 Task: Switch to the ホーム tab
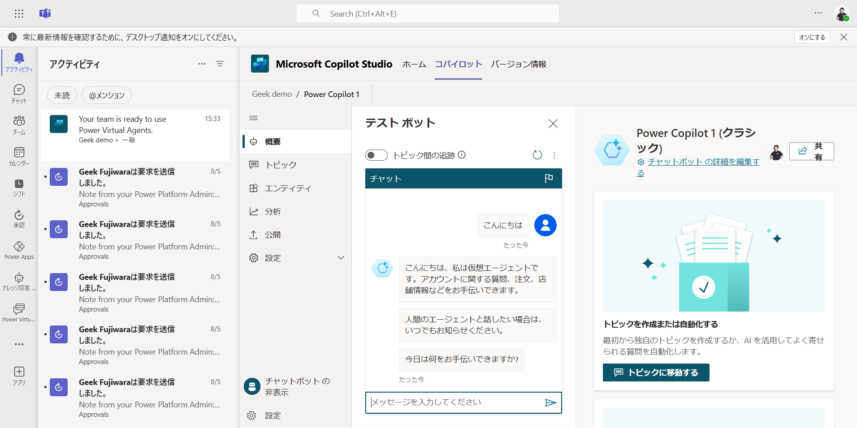pos(414,64)
